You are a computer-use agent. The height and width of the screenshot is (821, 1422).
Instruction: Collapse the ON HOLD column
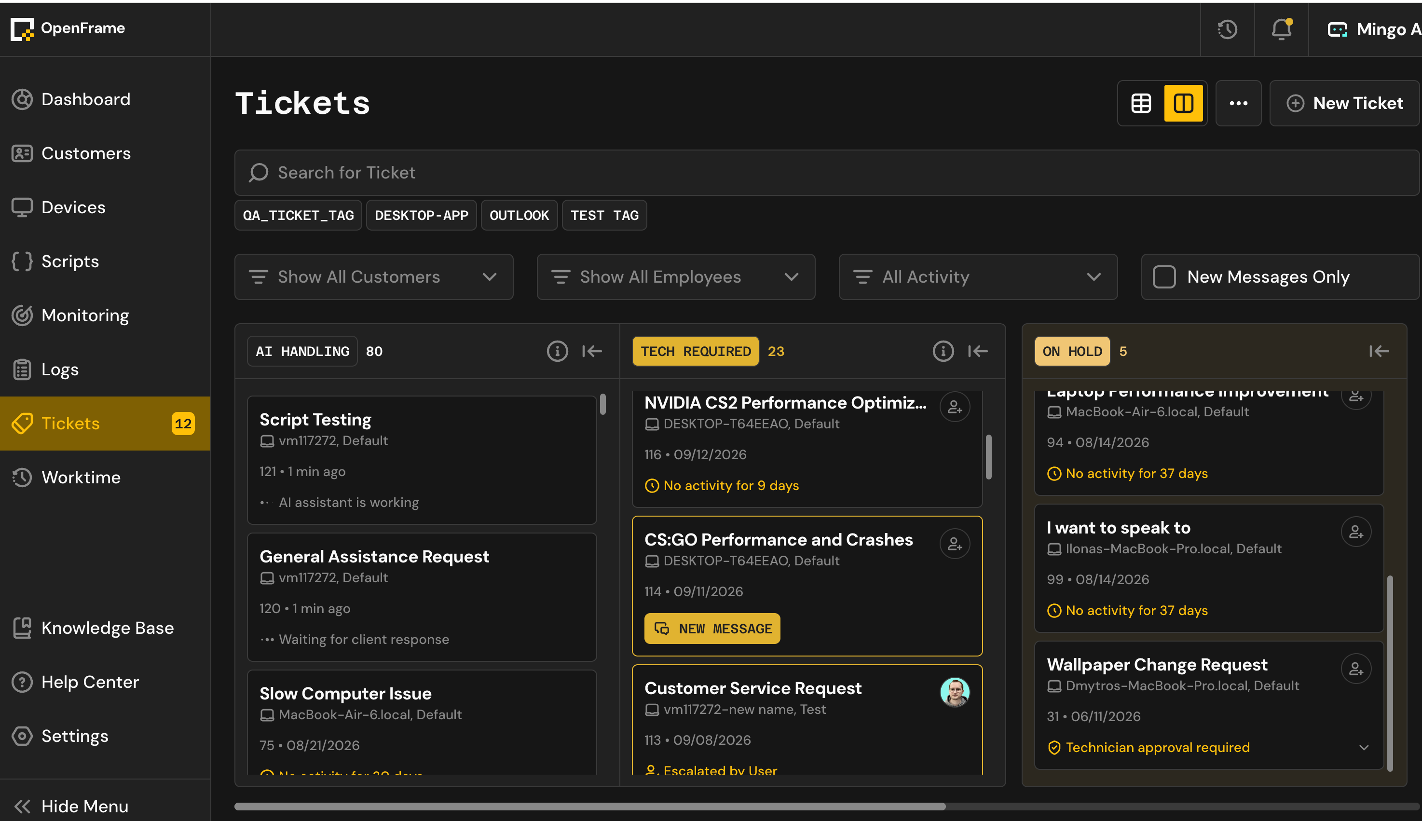click(1379, 351)
